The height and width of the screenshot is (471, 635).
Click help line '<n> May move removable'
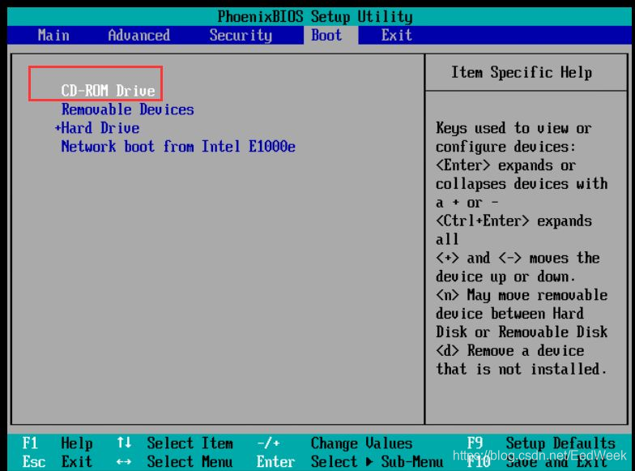tap(522, 295)
